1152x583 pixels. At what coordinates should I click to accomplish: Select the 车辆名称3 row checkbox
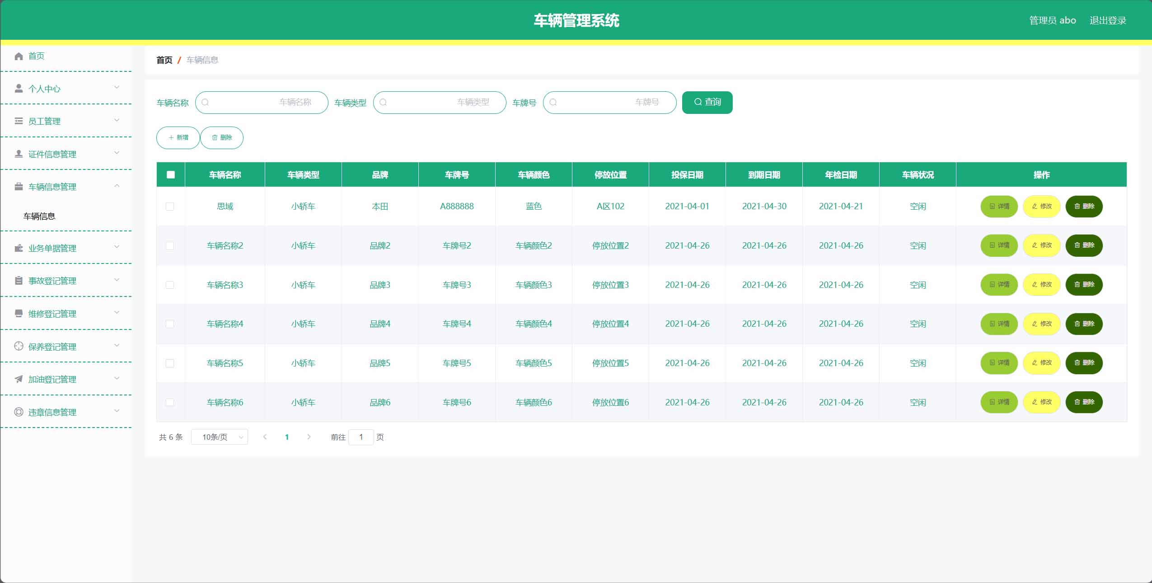pyautogui.click(x=170, y=285)
